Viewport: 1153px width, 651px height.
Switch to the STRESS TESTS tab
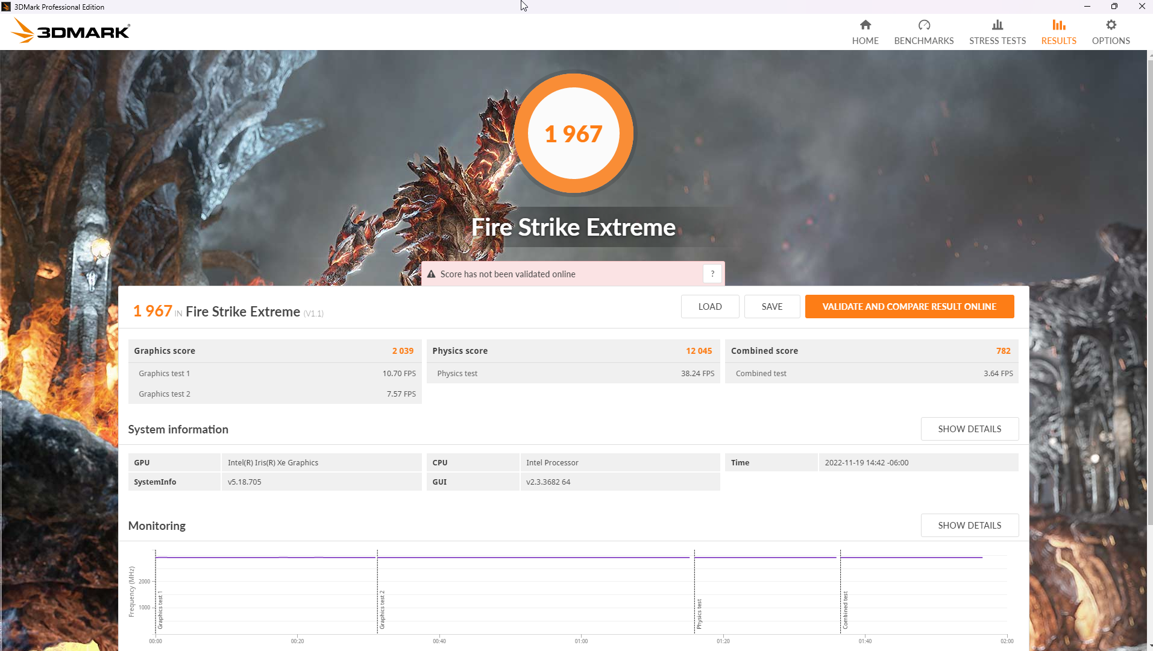pyautogui.click(x=997, y=41)
